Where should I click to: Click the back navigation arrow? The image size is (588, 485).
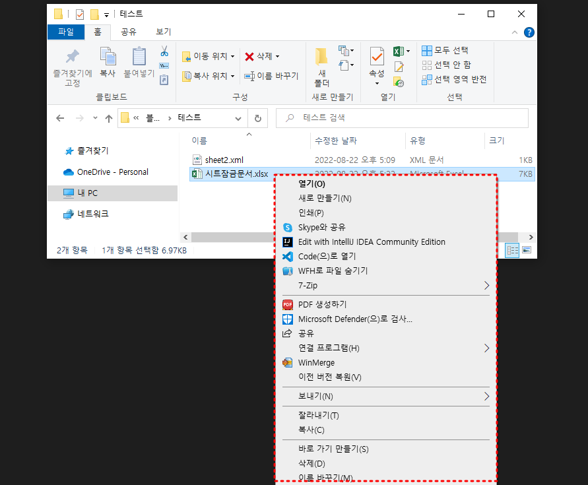point(60,119)
